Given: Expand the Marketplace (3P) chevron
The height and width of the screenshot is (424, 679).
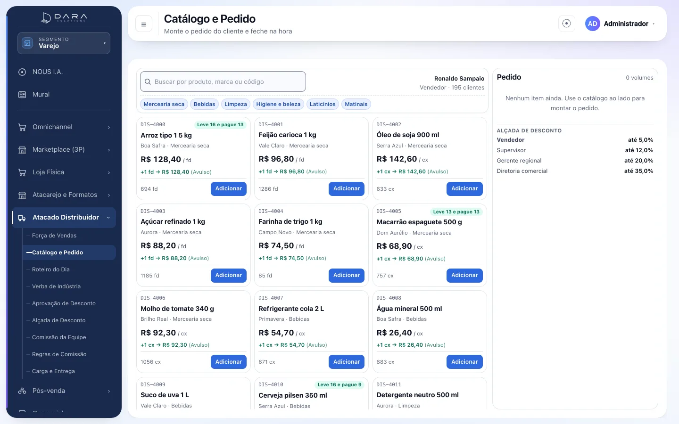Looking at the screenshot, I should click(109, 150).
